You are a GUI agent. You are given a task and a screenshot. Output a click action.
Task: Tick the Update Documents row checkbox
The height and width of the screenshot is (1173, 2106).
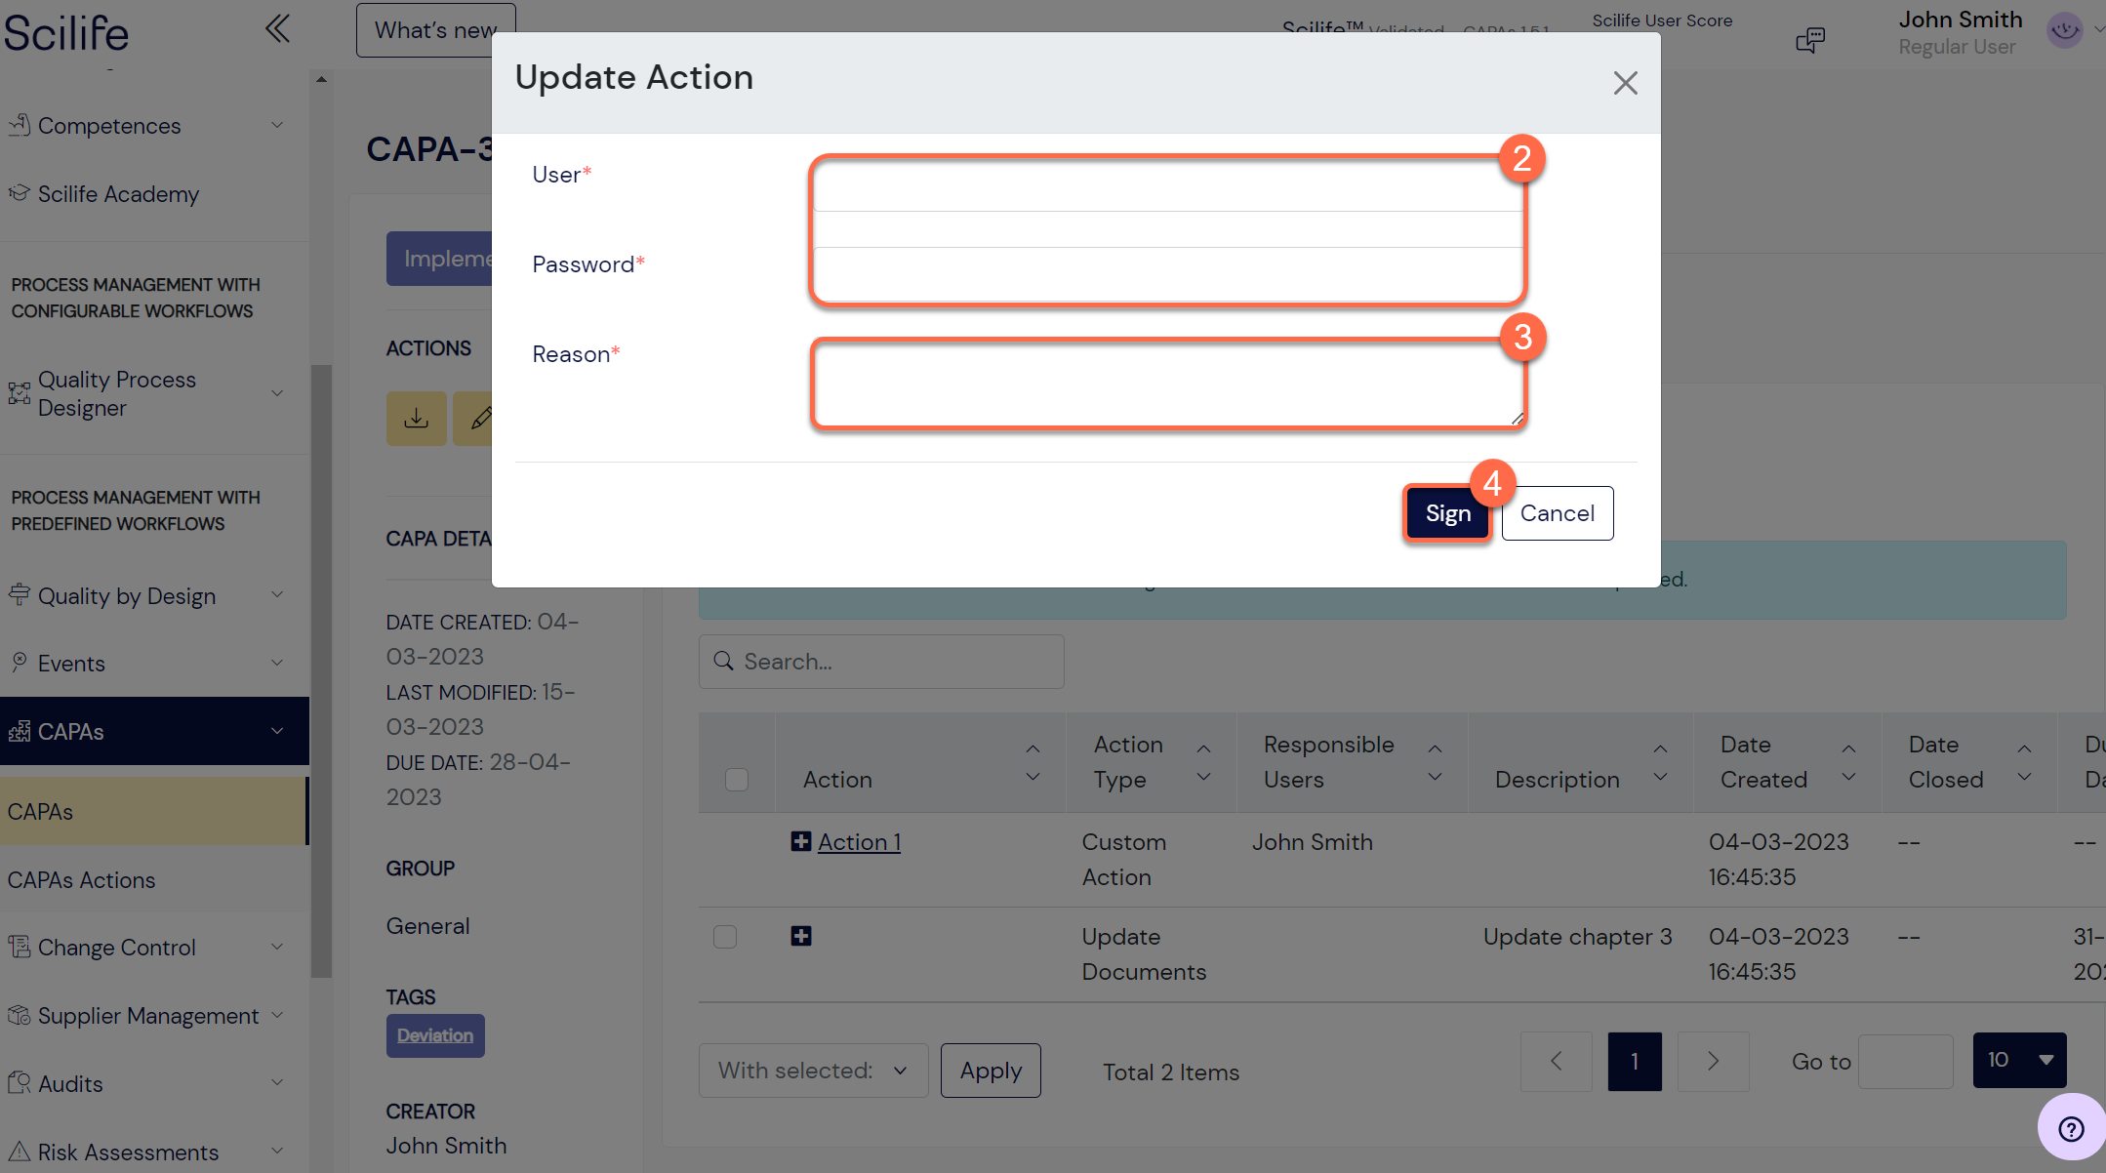coord(725,937)
